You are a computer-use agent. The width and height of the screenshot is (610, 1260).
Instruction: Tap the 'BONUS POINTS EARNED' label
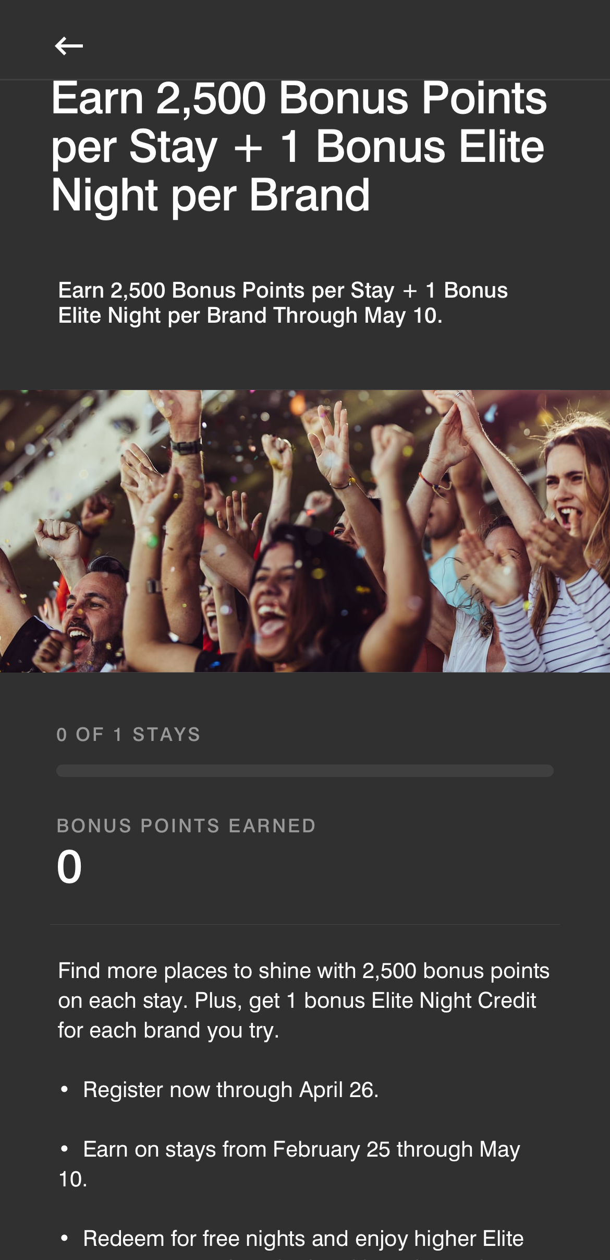click(x=186, y=826)
